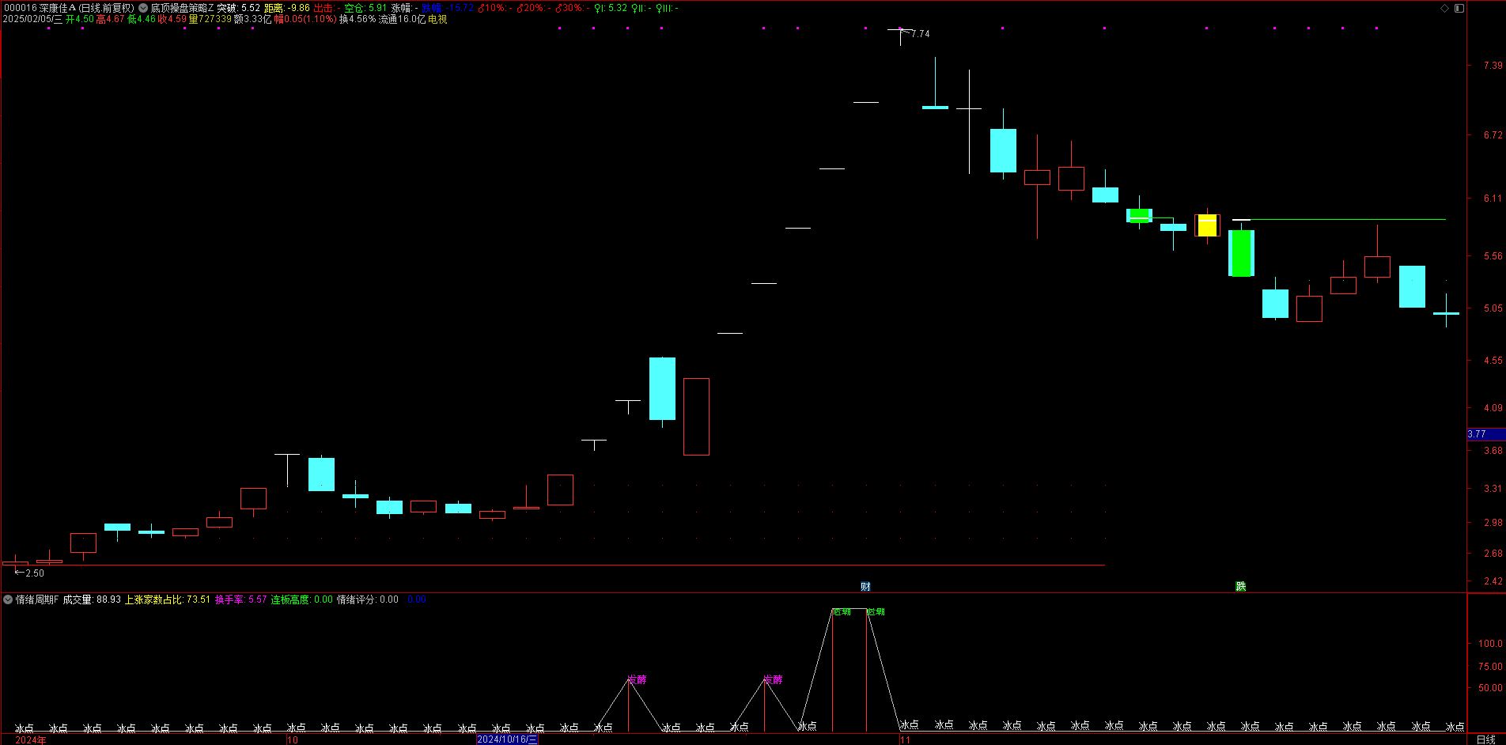Screen dimensions: 1506x745
Task: Click the 6.72 price axis label
Action: (x=1493, y=135)
